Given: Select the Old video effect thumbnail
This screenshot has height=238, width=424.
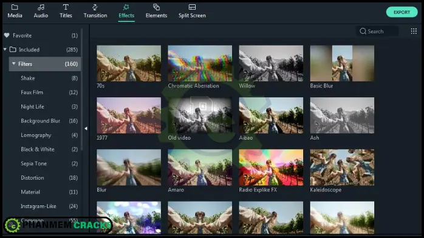Looking at the screenshot, I should 200,115.
